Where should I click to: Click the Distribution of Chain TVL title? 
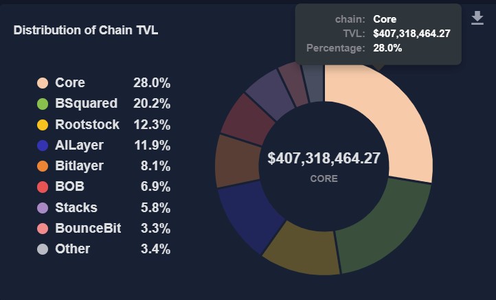86,30
